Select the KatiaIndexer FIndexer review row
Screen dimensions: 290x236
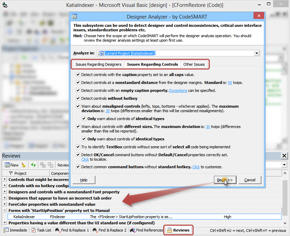tap(145, 217)
